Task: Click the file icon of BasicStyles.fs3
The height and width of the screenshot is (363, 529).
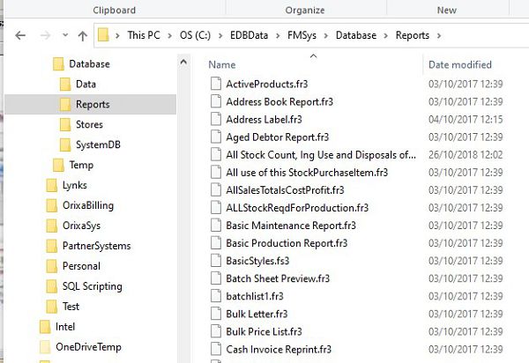Action: [x=216, y=261]
